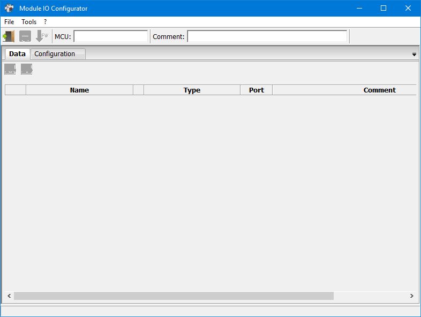Open the Tools menu
421x317 pixels.
coord(29,22)
